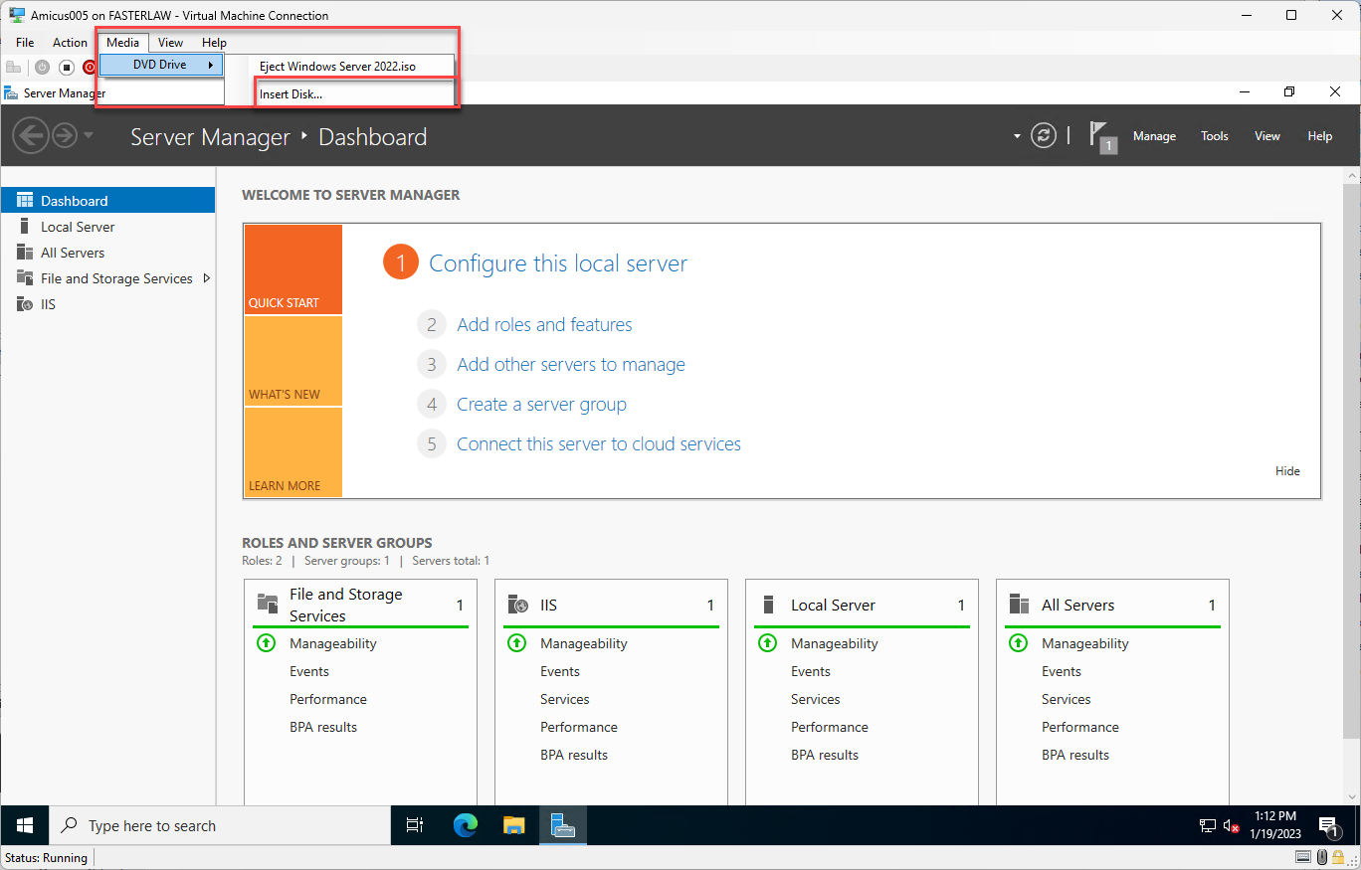Select the WHAT'S NEW tab tile
This screenshot has width=1361, height=870.
coord(293,361)
